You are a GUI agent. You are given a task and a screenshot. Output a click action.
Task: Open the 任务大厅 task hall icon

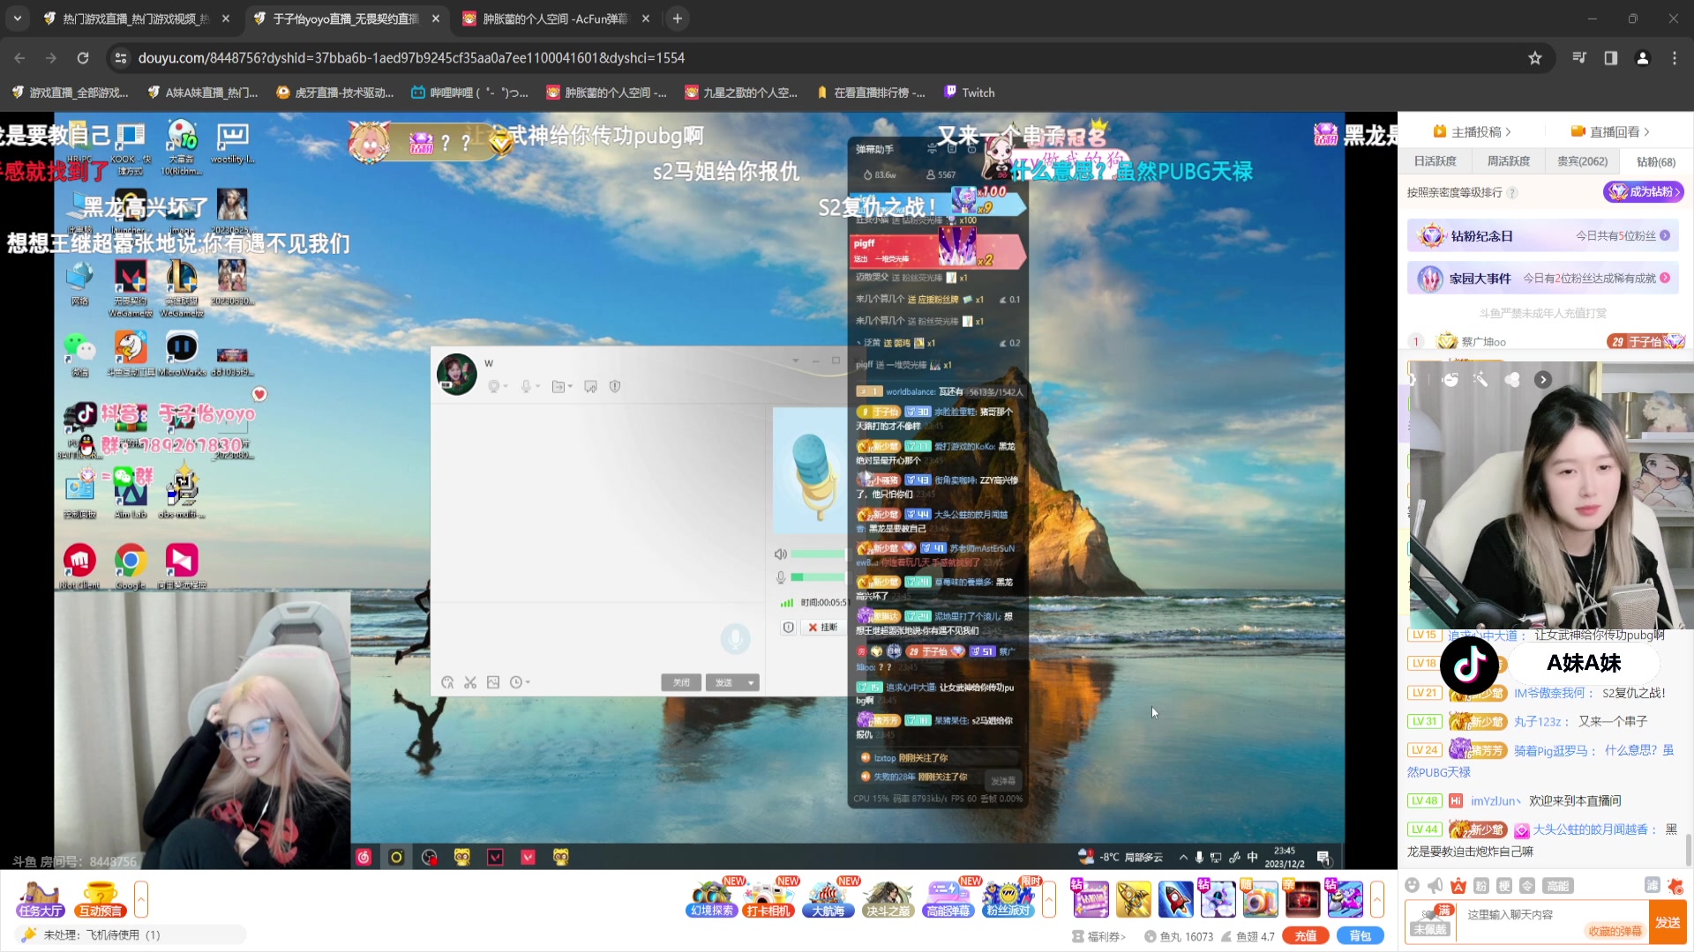coord(41,899)
